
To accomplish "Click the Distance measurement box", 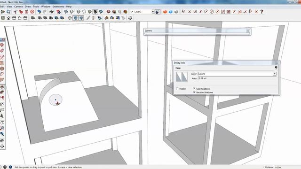I will [287, 167].
